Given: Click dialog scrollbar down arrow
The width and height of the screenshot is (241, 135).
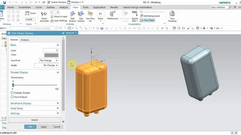Looking at the screenshot, I should coord(63,121).
